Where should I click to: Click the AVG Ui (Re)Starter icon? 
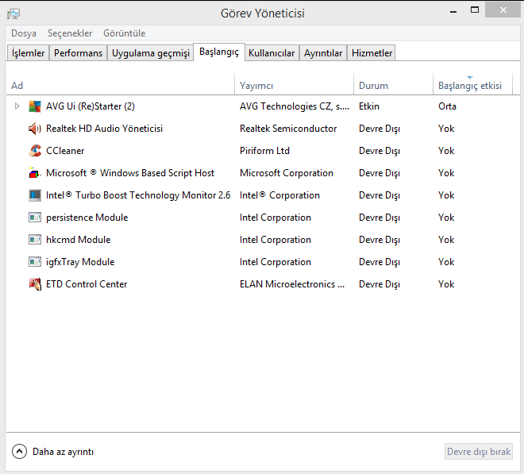(x=35, y=106)
